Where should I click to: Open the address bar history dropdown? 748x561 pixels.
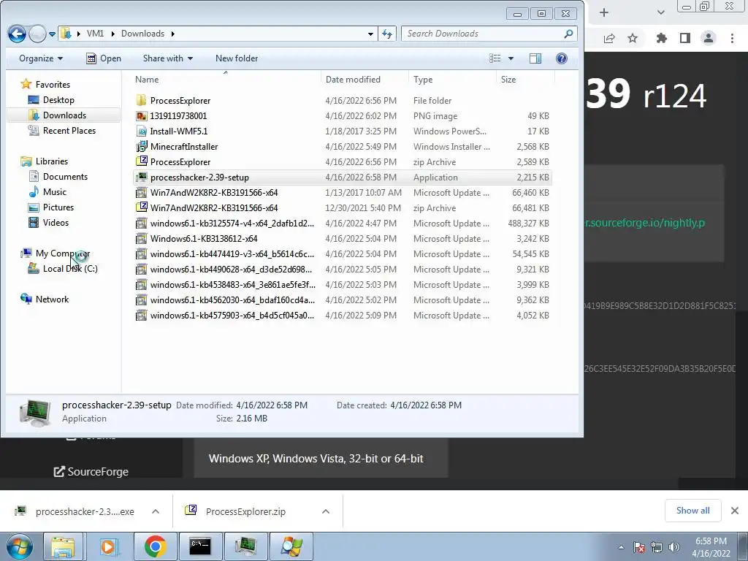(x=370, y=34)
